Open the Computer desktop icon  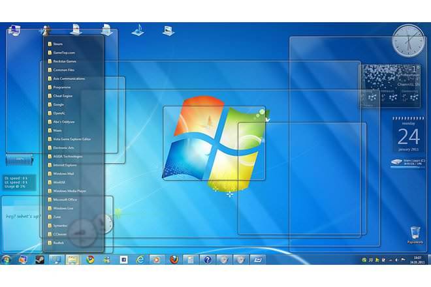pyautogui.click(x=14, y=30)
